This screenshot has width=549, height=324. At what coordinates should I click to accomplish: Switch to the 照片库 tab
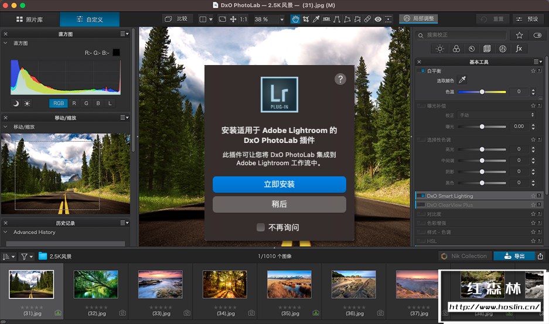pyautogui.click(x=30, y=19)
